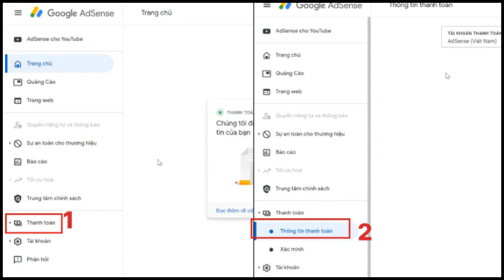Screen dimensions: 504x280
Task: Open Quảng Cáo label in left window
Action: [x=40, y=82]
